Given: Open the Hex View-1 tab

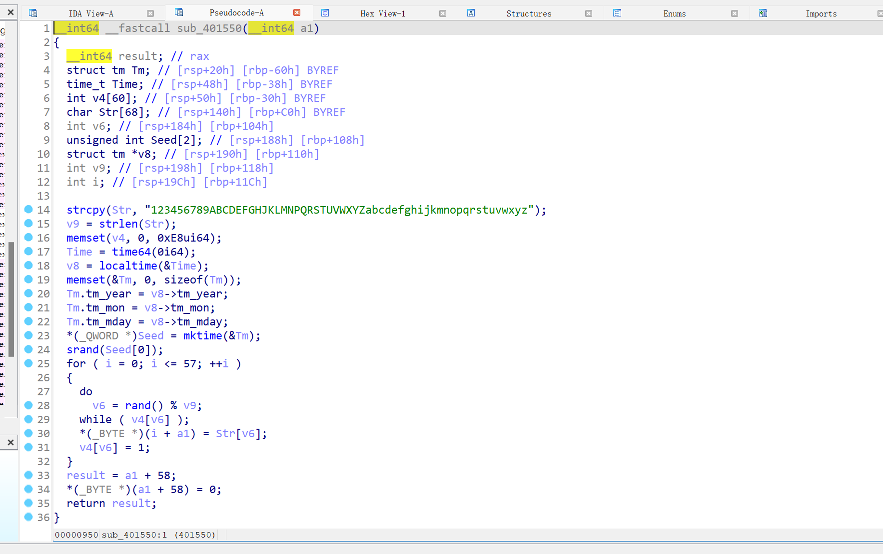Looking at the screenshot, I should coord(383,13).
